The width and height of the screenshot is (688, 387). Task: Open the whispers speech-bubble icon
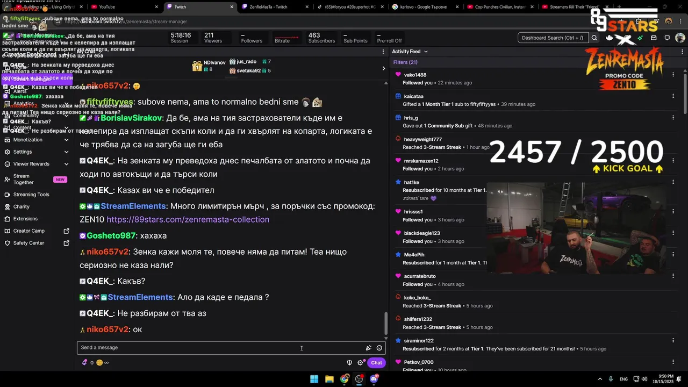tap(667, 38)
